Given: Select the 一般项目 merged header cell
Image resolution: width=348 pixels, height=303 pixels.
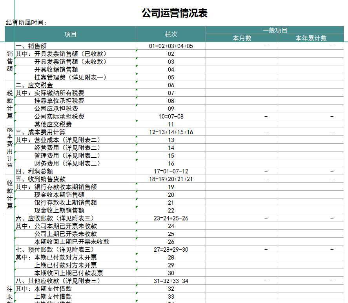Looking at the screenshot, I should [275, 29].
